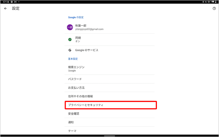
Task: Tap the Wi-Fi icon in status bar
Action: (213, 2)
